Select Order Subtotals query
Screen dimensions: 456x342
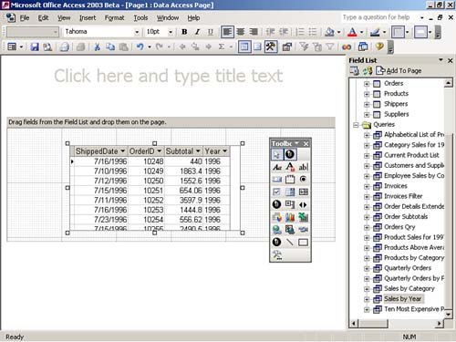(406, 217)
